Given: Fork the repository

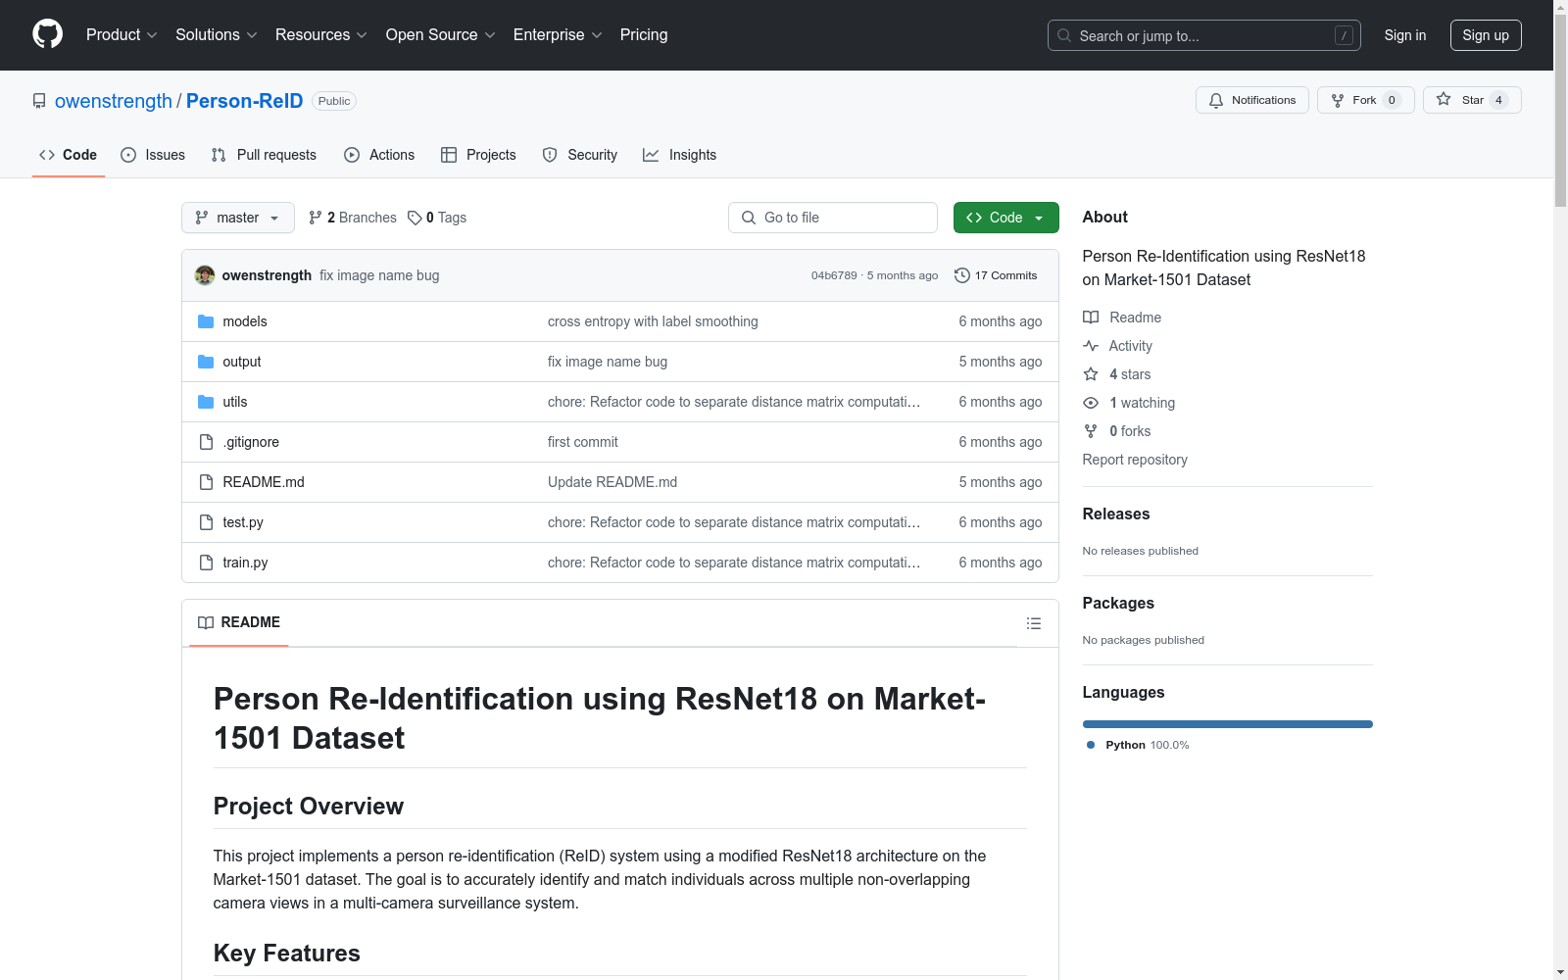Looking at the screenshot, I should 1366,100.
